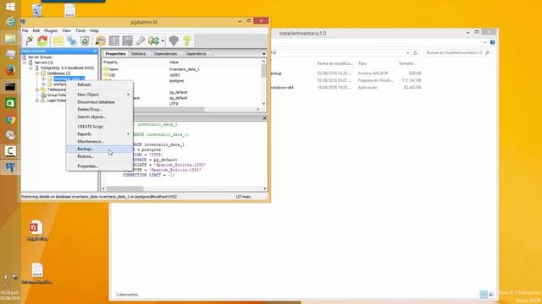
Task: Click the Tamaño column header in Explorer
Action: pos(406,63)
